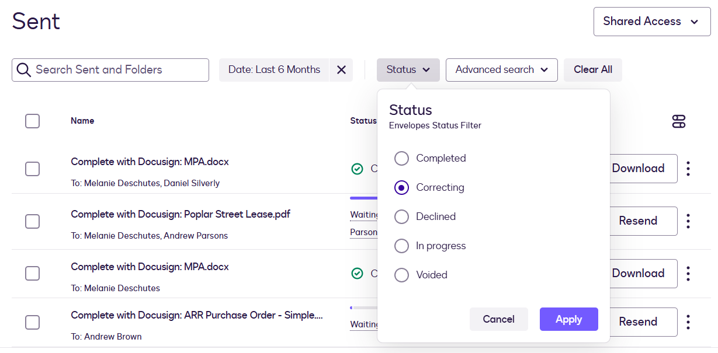Click the 'Envelopes Status Filter' subtitle
718x353 pixels.
click(x=435, y=125)
